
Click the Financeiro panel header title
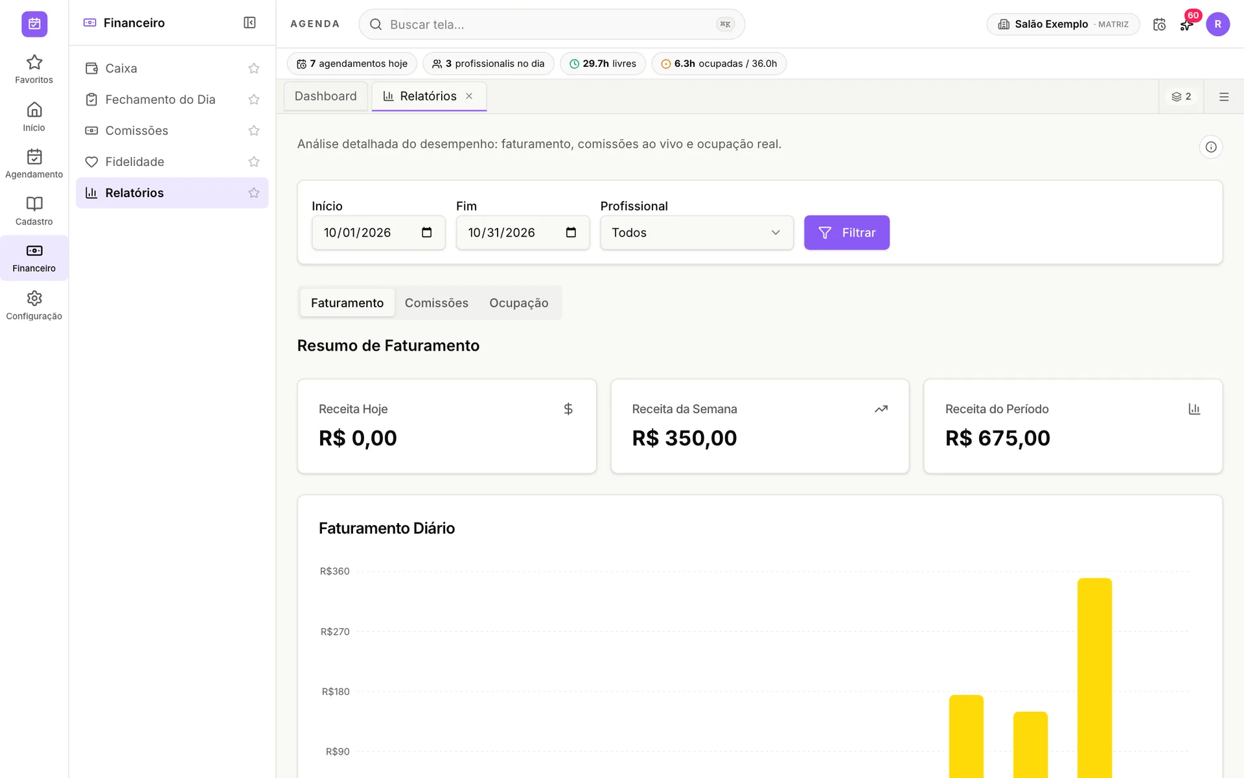[134, 23]
